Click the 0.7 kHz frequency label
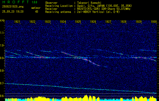The width and height of the screenshot is (159, 101). tap(2, 83)
